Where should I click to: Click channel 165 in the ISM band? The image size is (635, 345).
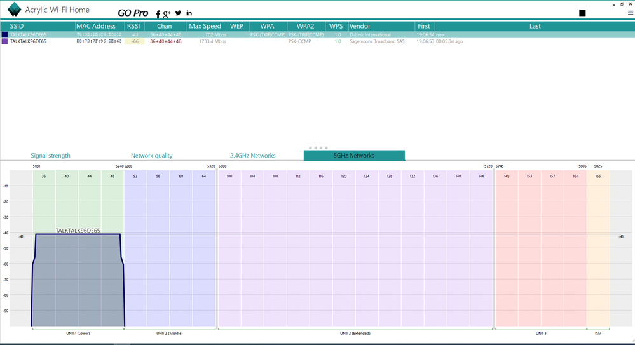[x=598, y=176]
